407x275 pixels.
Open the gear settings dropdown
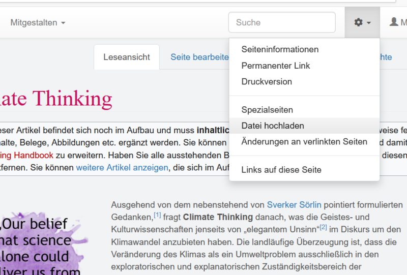point(362,22)
